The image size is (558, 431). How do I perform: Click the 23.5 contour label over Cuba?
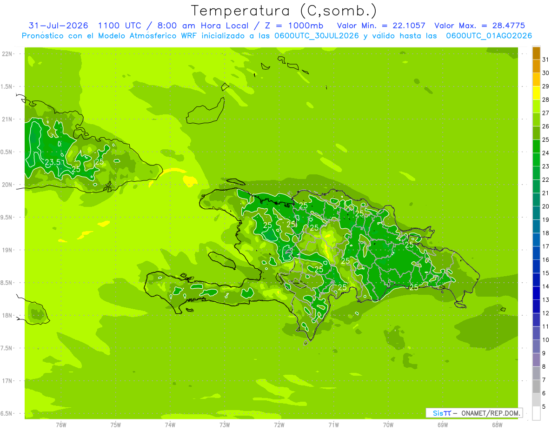click(53, 162)
